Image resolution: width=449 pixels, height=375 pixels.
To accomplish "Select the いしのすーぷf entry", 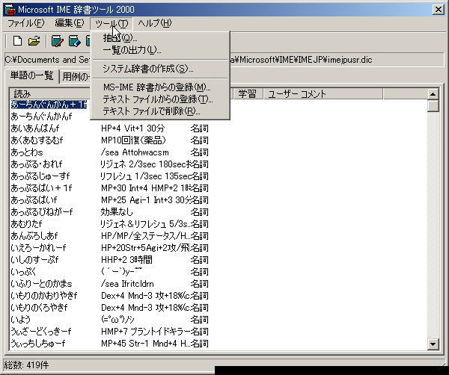I will click(x=34, y=260).
